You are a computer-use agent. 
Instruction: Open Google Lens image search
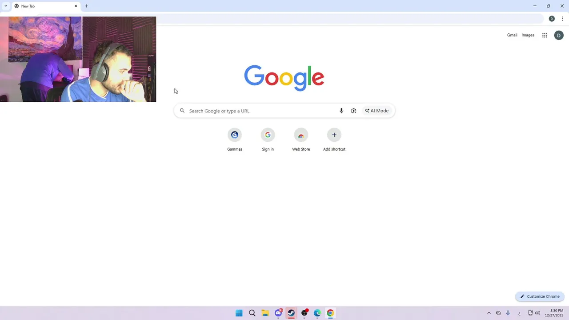tap(353, 111)
